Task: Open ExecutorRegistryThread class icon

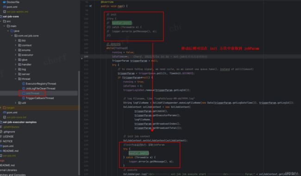Action: tap(24, 84)
